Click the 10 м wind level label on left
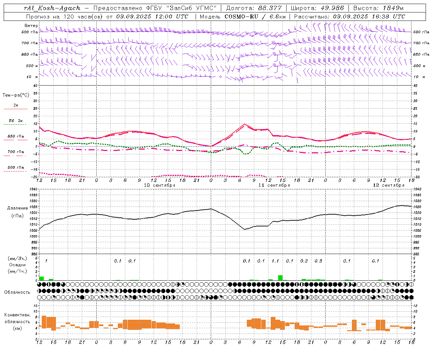The height and width of the screenshot is (345, 431). (32, 77)
